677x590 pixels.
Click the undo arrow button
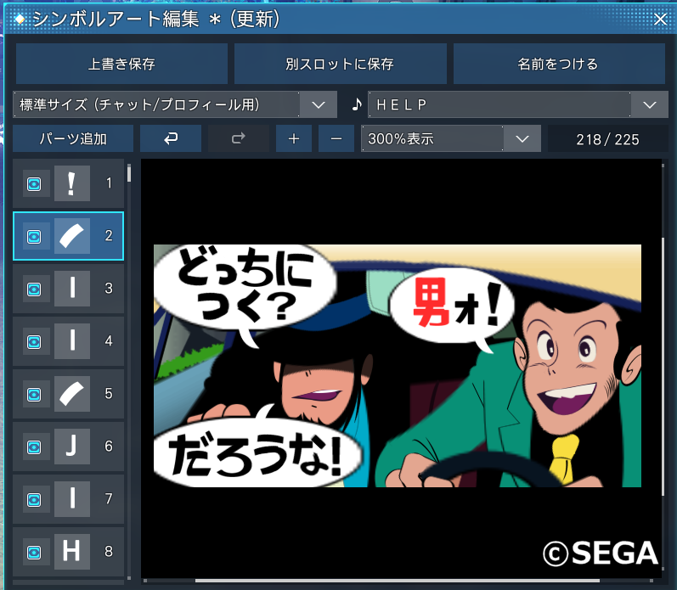click(171, 138)
